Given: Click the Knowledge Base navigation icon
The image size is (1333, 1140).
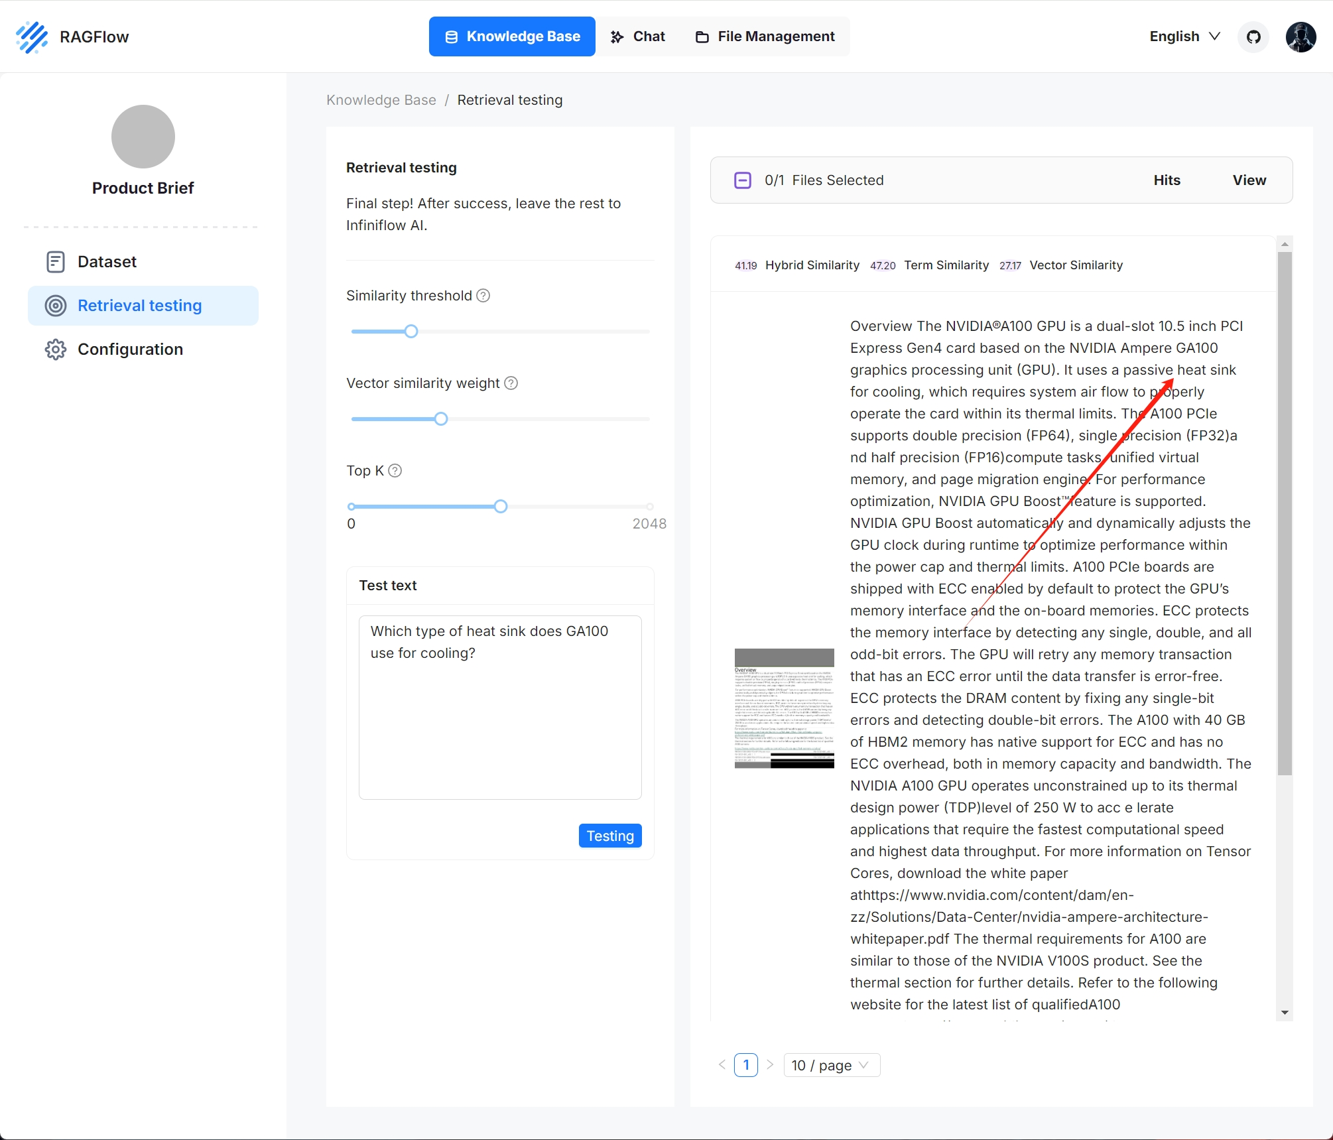Looking at the screenshot, I should pos(452,36).
